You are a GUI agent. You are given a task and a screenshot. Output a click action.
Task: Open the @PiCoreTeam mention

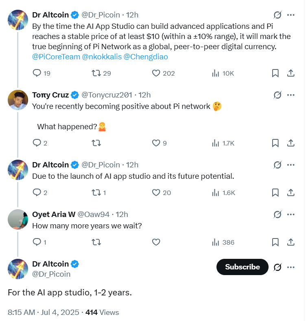click(x=56, y=57)
